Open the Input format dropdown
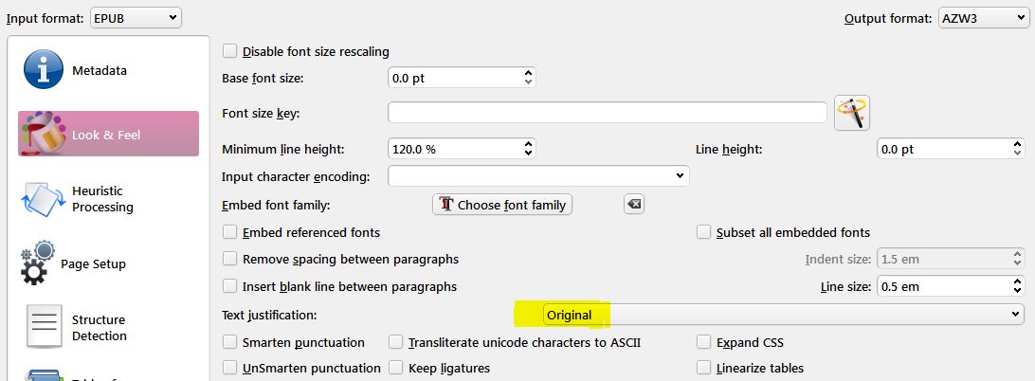1035x381 pixels. (136, 17)
